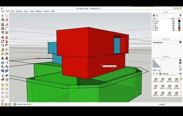Open Materials panel details arrow menu
The width and height of the screenshot is (183, 116).
(x=180, y=74)
